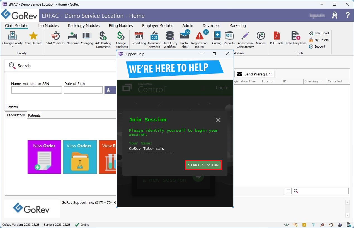Image resolution: width=354 pixels, height=228 pixels.
Task: Create a New Ticket
Action: point(319,33)
